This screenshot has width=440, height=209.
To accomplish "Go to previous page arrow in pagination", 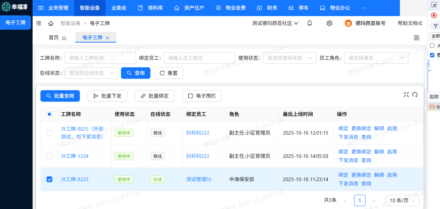I will point(345,200).
